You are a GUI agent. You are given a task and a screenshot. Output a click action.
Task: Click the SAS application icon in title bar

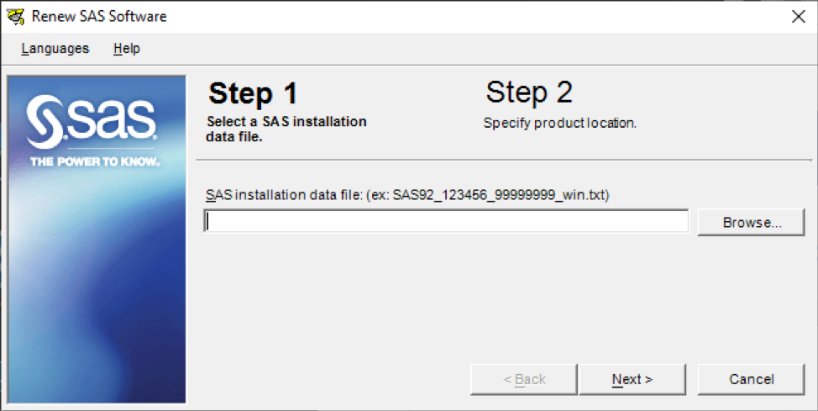pyautogui.click(x=15, y=16)
